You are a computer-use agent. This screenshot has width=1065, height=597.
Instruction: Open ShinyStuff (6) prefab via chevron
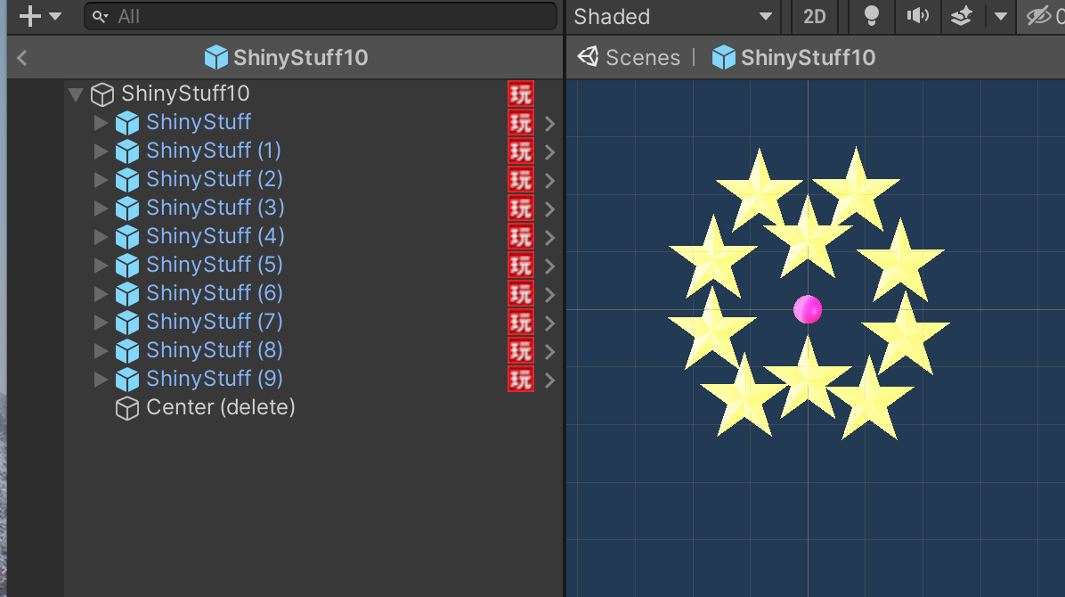(550, 295)
